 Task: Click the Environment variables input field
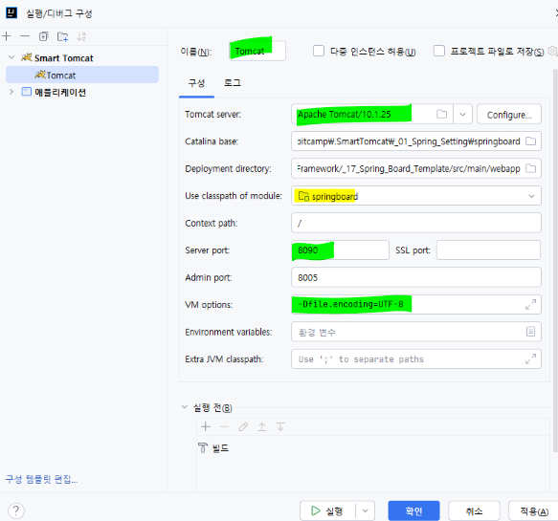click(x=416, y=332)
